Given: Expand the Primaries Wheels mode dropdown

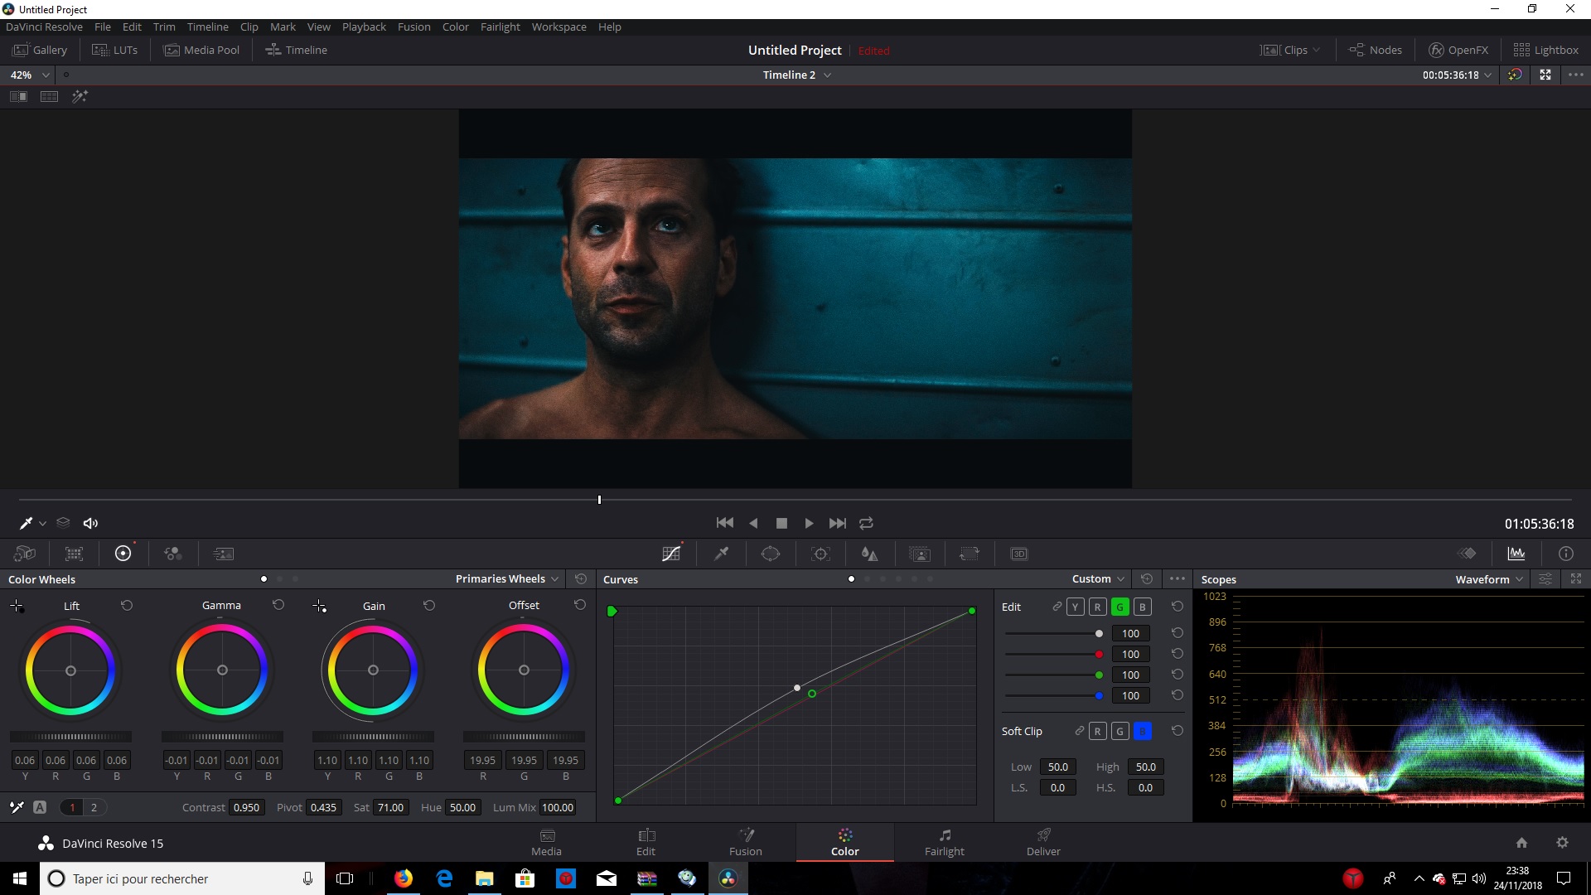Looking at the screenshot, I should (x=506, y=579).
